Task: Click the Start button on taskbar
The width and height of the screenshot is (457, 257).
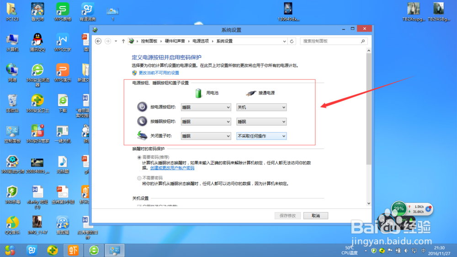Action: 10,250
